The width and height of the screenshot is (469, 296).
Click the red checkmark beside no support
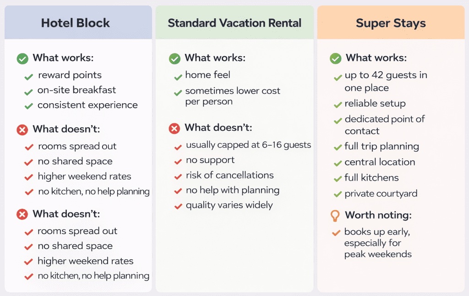178,161
